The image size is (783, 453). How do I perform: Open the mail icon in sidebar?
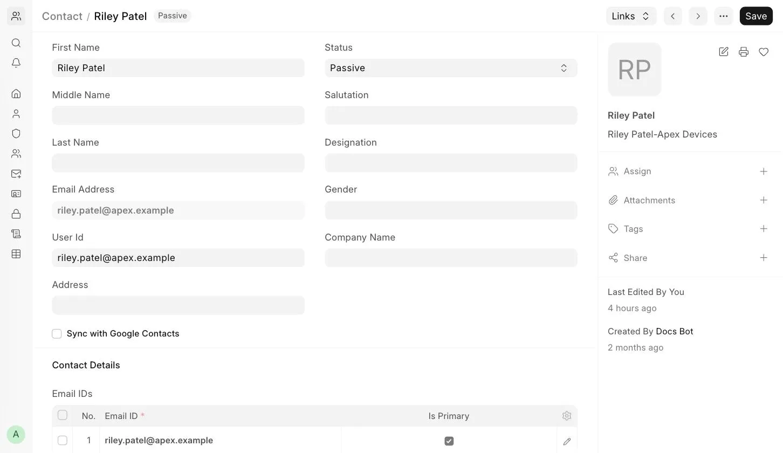tap(16, 174)
